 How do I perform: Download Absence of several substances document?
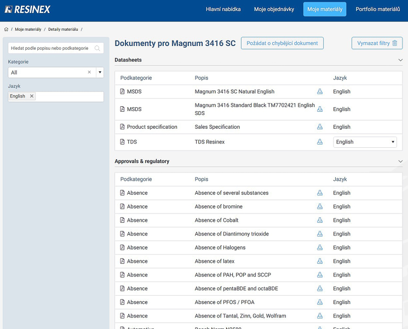pos(320,193)
